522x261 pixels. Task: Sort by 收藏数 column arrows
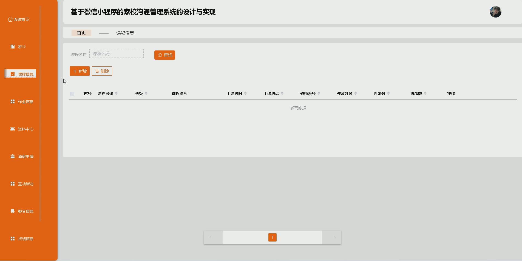(425, 93)
